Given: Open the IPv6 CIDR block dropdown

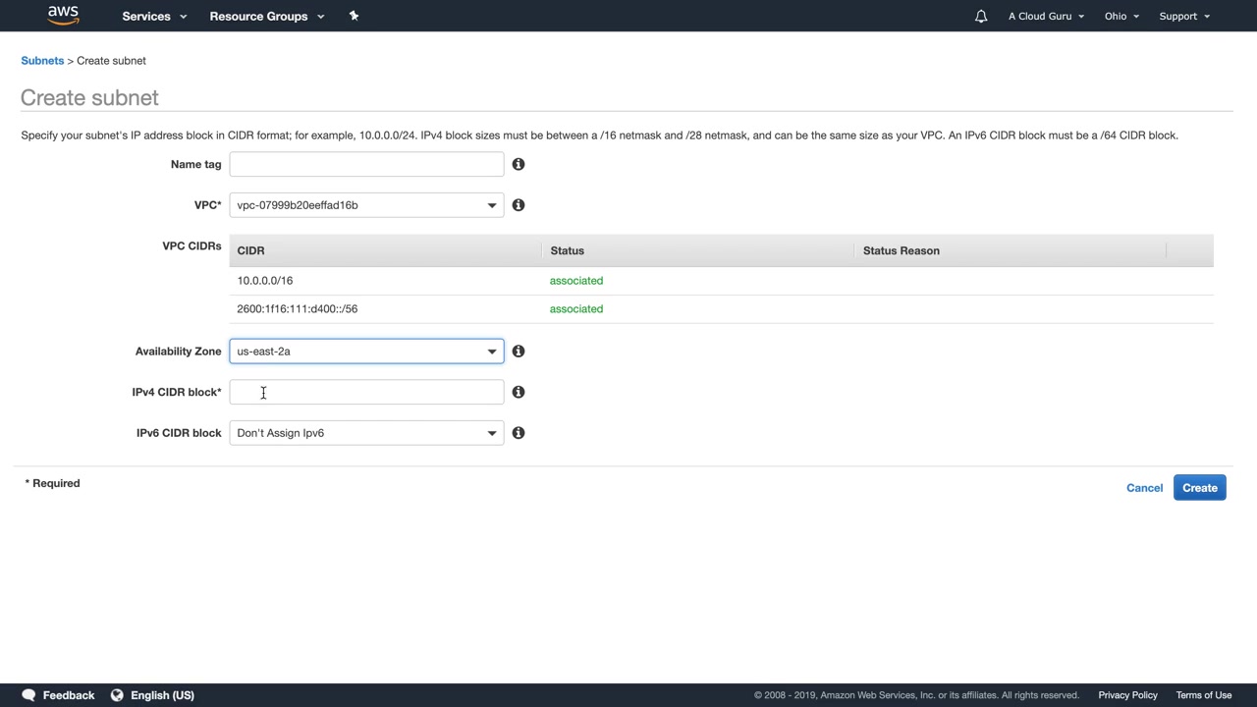Looking at the screenshot, I should point(366,433).
